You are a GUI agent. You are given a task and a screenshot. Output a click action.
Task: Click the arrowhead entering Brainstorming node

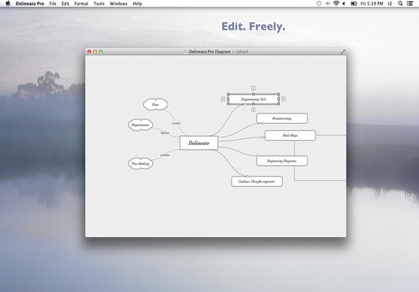tap(263, 124)
